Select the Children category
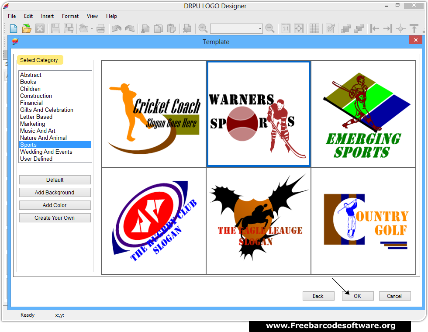428x332 pixels. click(x=55, y=89)
